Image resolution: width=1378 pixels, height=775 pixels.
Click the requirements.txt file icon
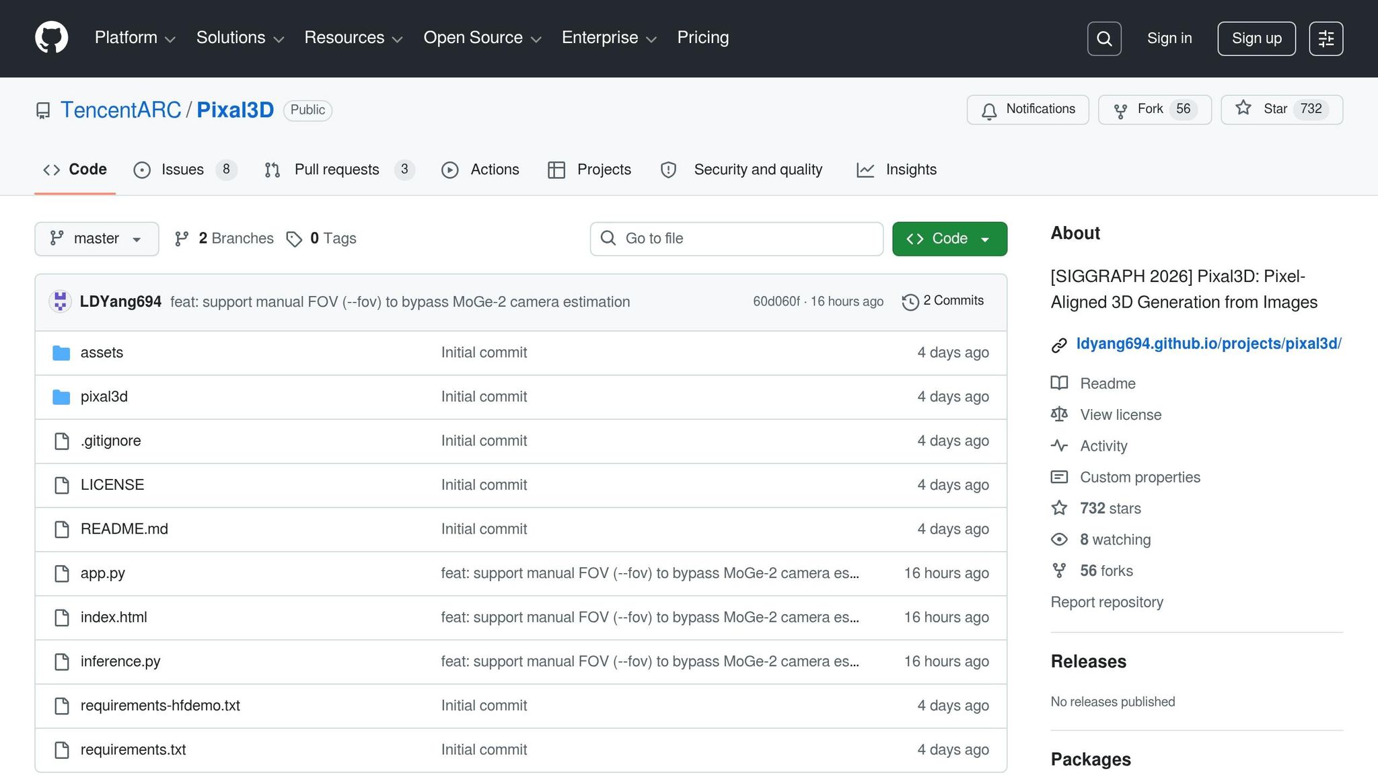pos(61,750)
